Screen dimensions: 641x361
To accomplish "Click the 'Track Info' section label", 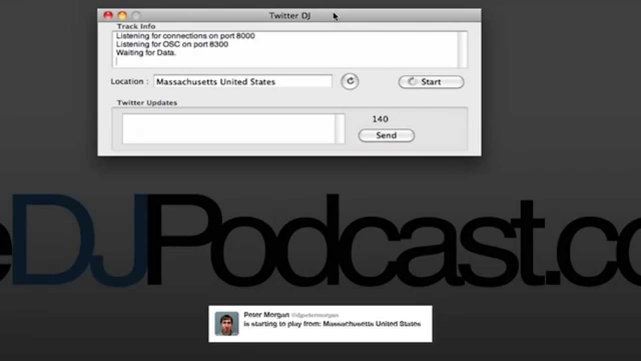I will [136, 26].
